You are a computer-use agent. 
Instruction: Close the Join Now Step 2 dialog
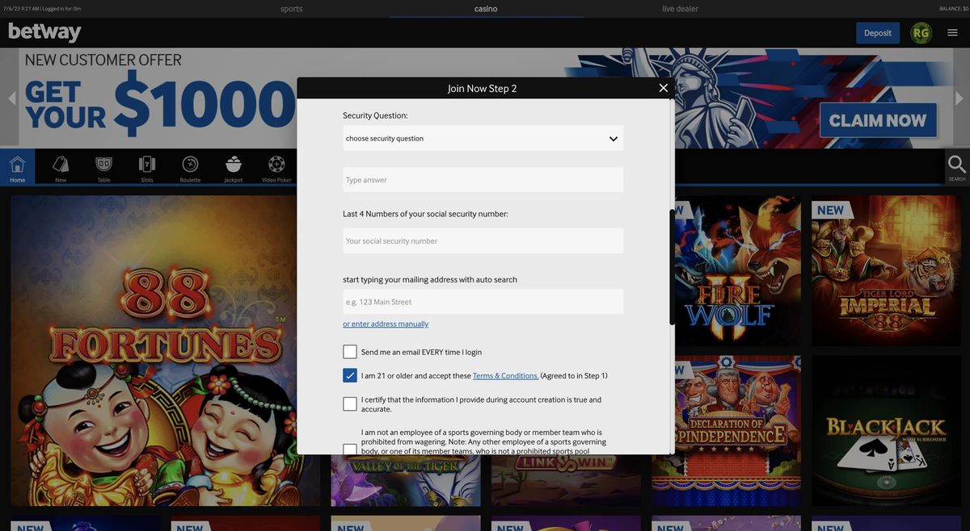(664, 88)
